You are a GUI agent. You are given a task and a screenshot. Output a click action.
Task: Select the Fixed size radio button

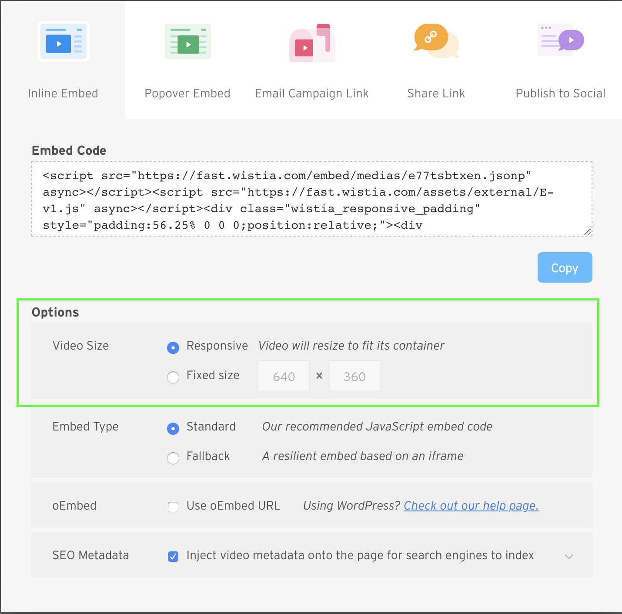pos(173,377)
